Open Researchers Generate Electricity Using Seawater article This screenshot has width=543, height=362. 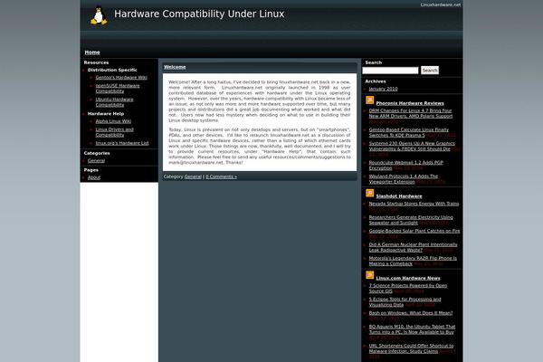point(411,220)
